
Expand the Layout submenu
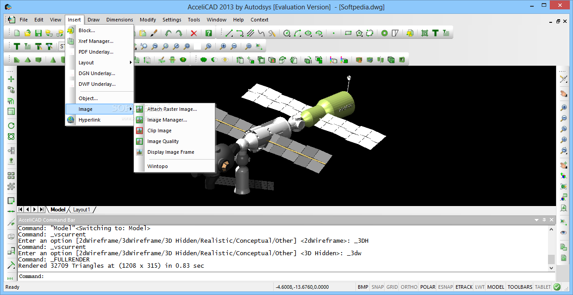click(100, 63)
